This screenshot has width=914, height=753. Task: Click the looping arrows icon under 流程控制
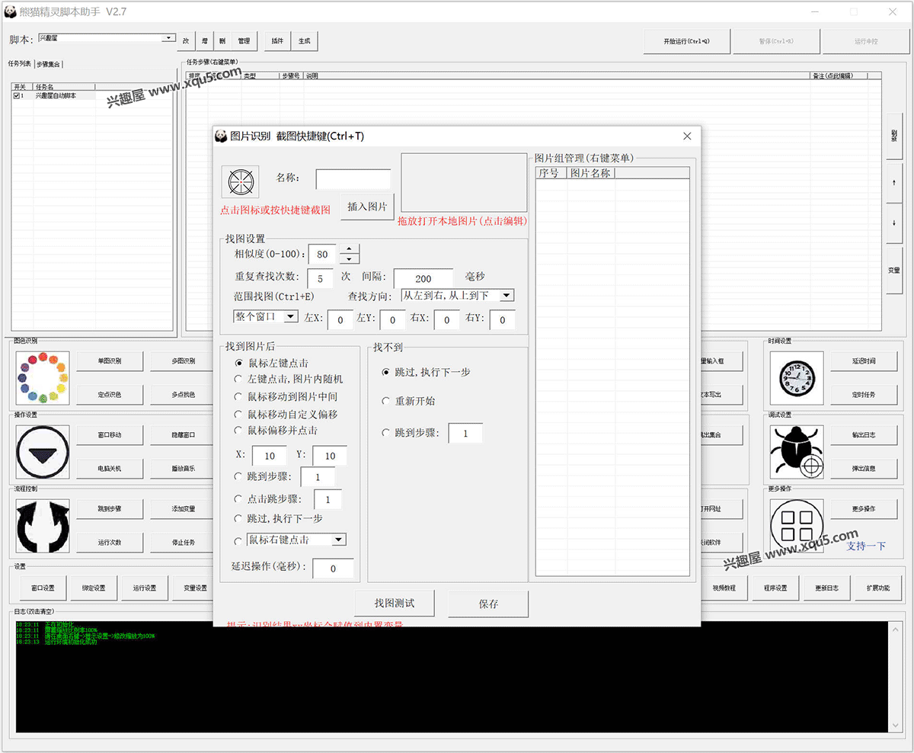[x=43, y=526]
